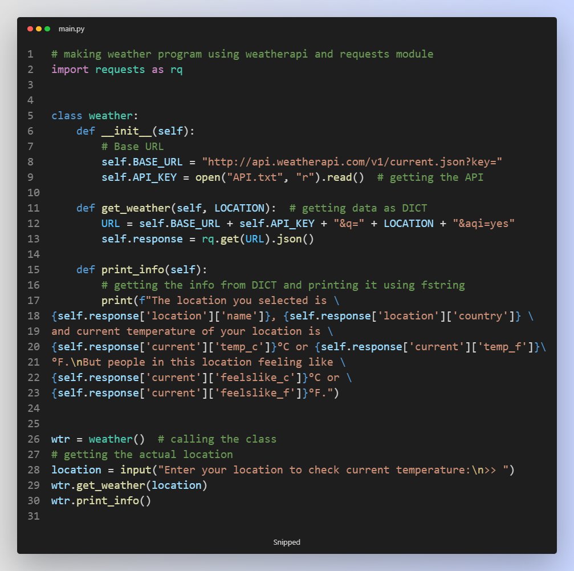
Task: Click 'wtr.print_info()' call
Action: tap(101, 500)
